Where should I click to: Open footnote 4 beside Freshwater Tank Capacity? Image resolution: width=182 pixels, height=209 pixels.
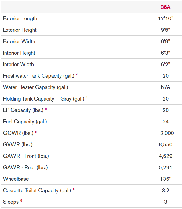pos(77,75)
